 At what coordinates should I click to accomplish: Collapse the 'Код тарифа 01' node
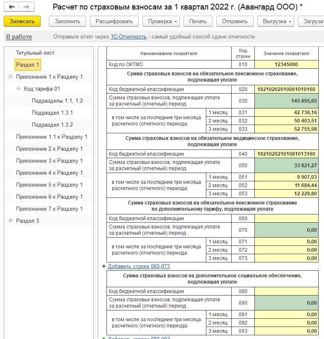[x=19, y=89]
